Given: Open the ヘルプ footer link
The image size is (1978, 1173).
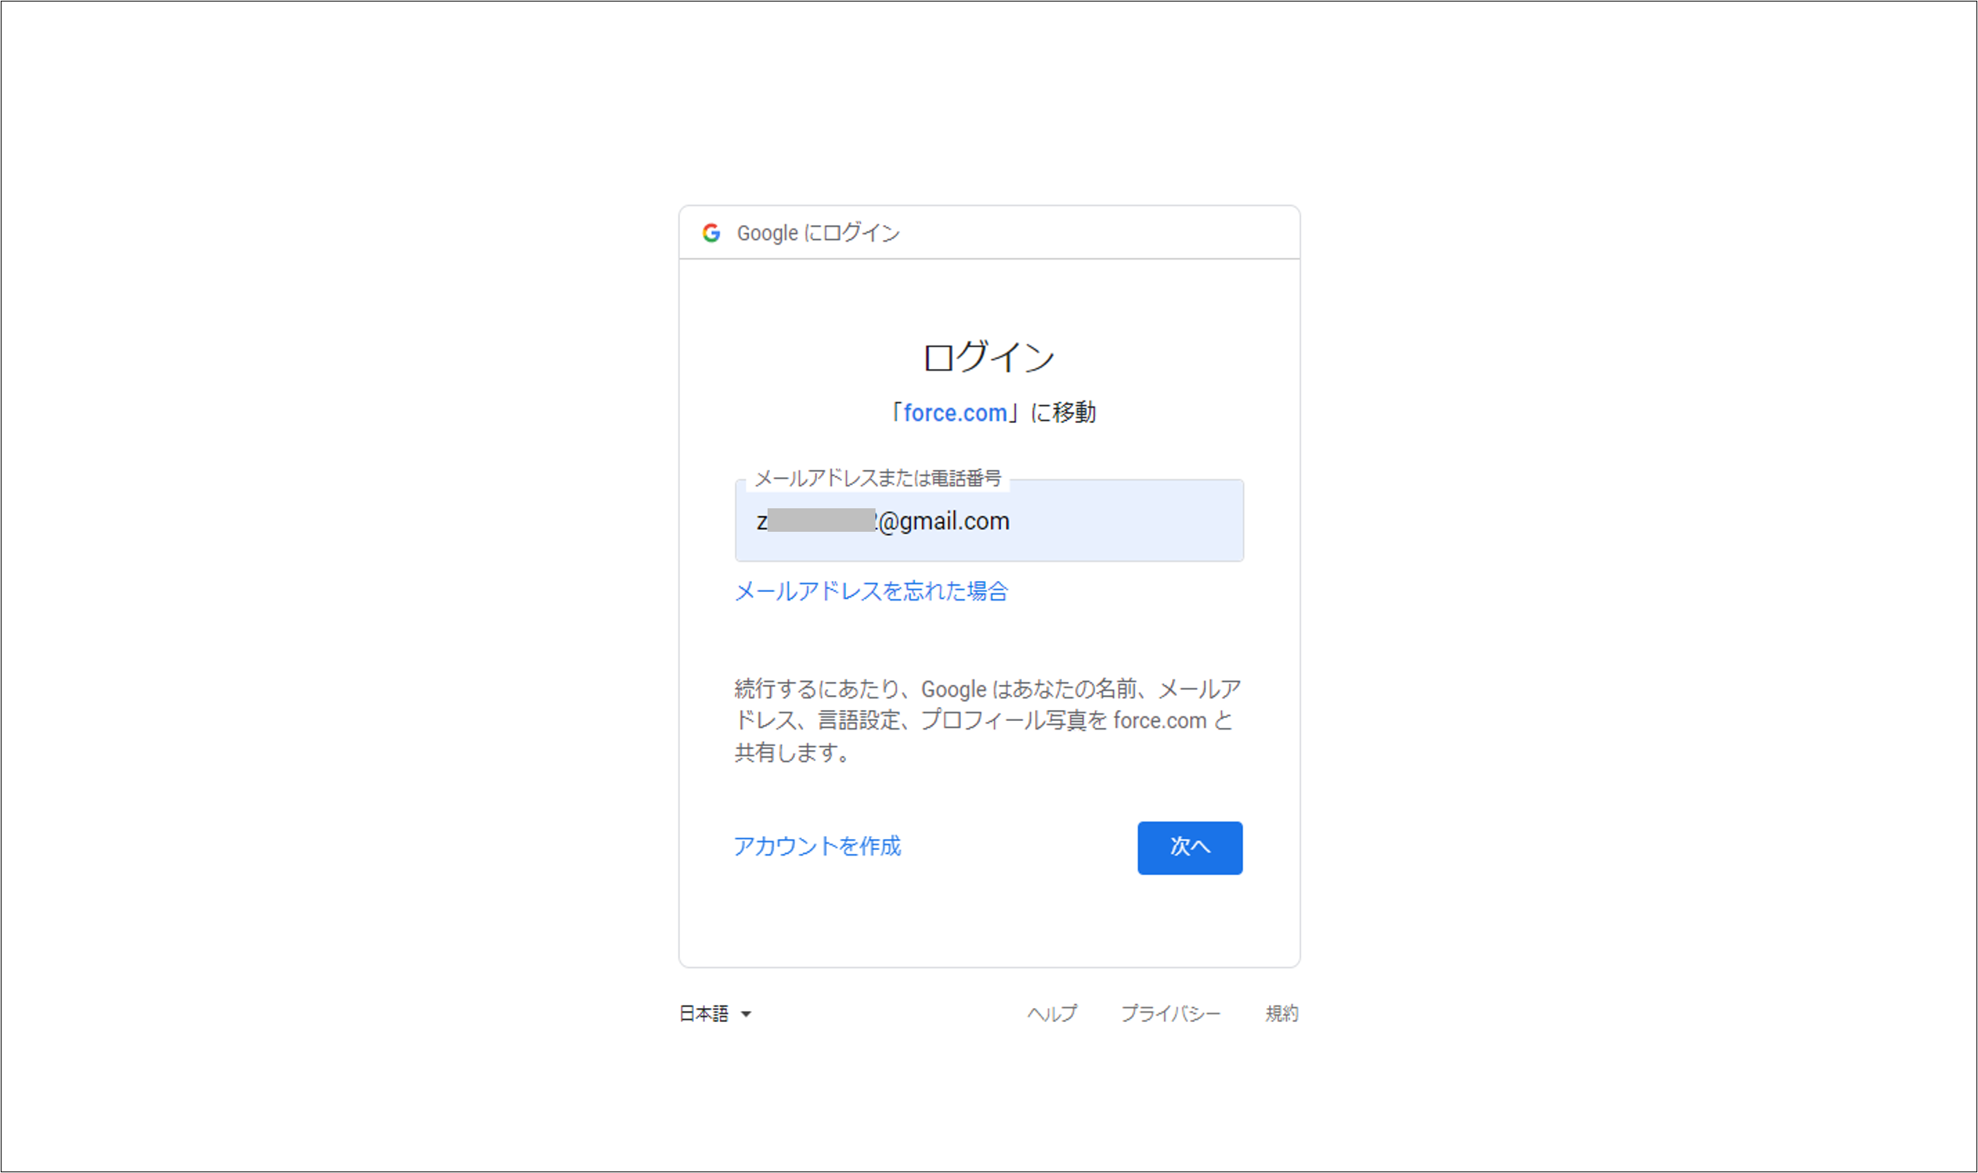Looking at the screenshot, I should pos(1051,1013).
